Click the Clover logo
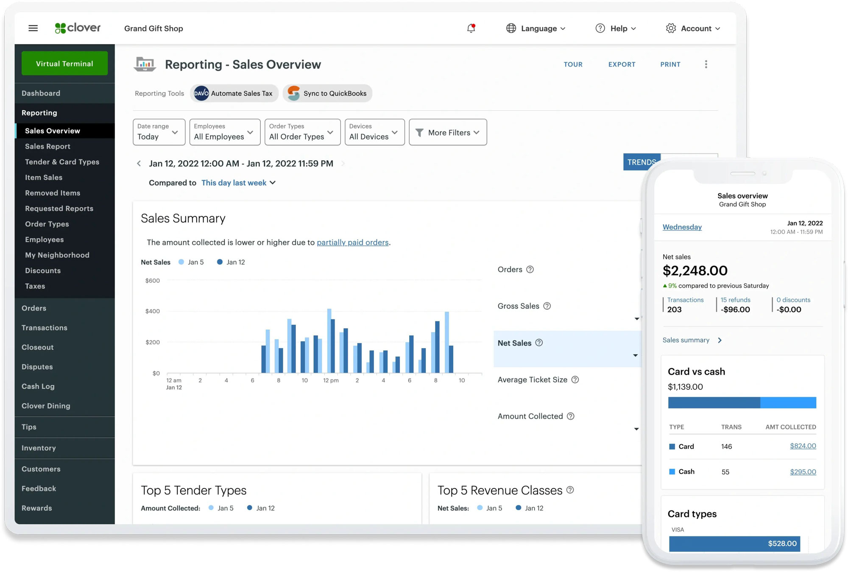Viewport: 848px width, 572px height. click(78, 28)
